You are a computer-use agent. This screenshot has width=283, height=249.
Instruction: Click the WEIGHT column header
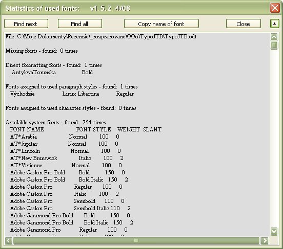click(129, 129)
